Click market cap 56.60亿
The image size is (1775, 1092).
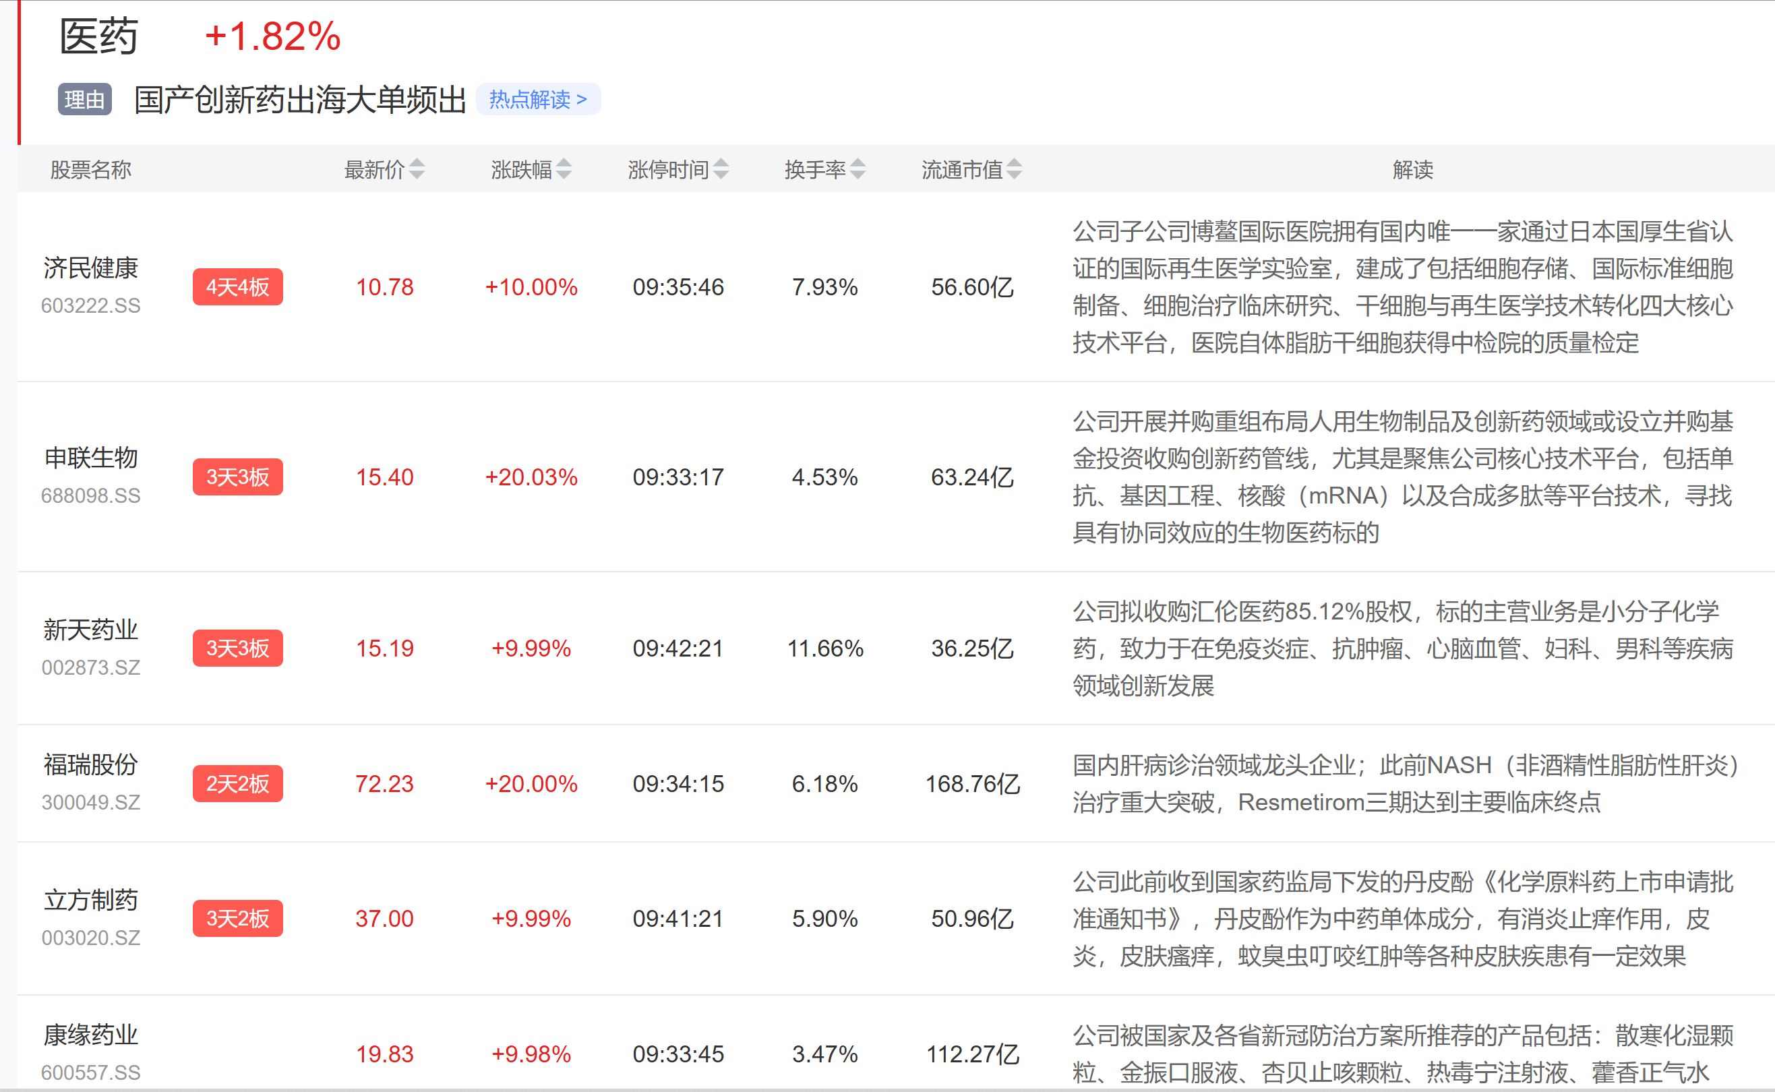(x=972, y=286)
